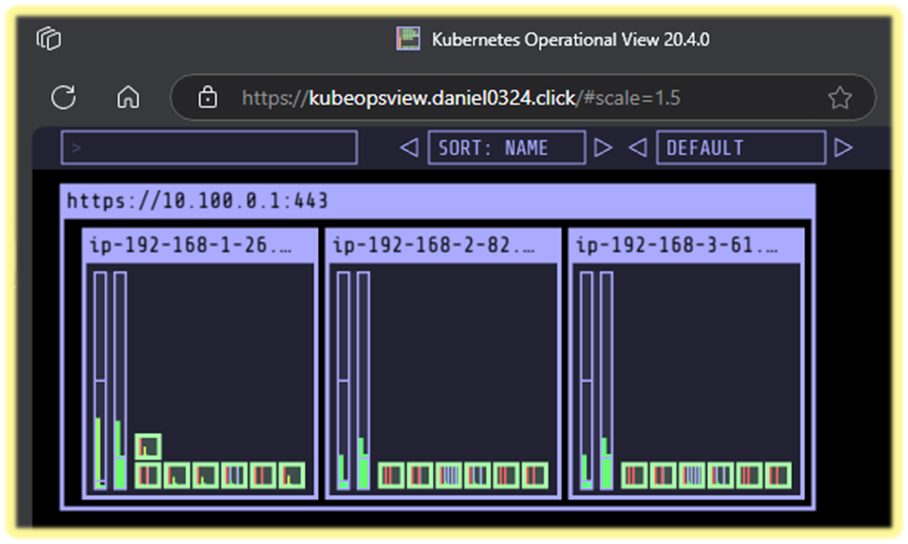
Task: Click the CPU bar of node ip-192-168-3-61
Action: (586, 381)
